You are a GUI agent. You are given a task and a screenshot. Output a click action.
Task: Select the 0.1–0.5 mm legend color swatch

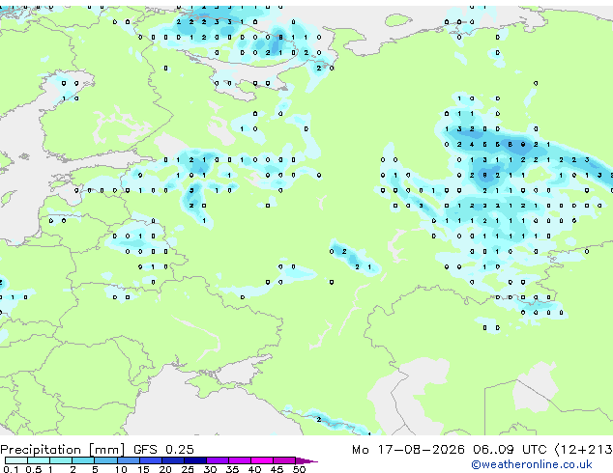click(x=16, y=460)
